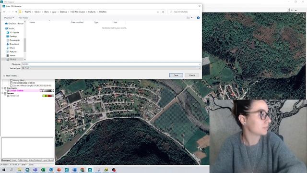Collapse the navigation pane with Hide Folders
The width and height of the screenshot is (307, 173).
tap(10, 76)
